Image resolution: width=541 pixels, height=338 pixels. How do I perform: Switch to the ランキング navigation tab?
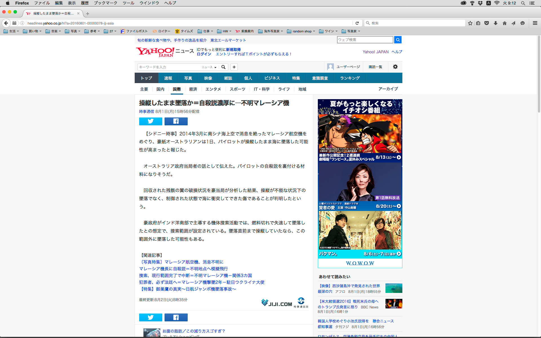[350, 78]
